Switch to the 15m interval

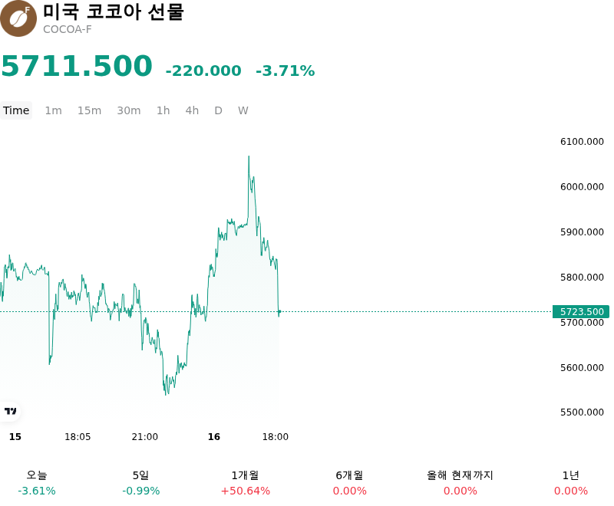(89, 110)
